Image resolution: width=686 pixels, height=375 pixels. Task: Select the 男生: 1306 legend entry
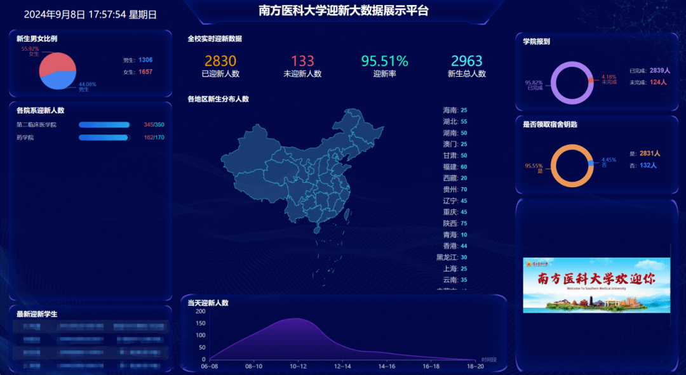[138, 60]
